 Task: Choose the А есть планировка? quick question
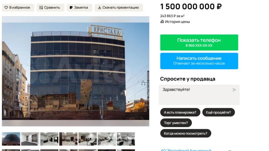[x=180, y=112]
